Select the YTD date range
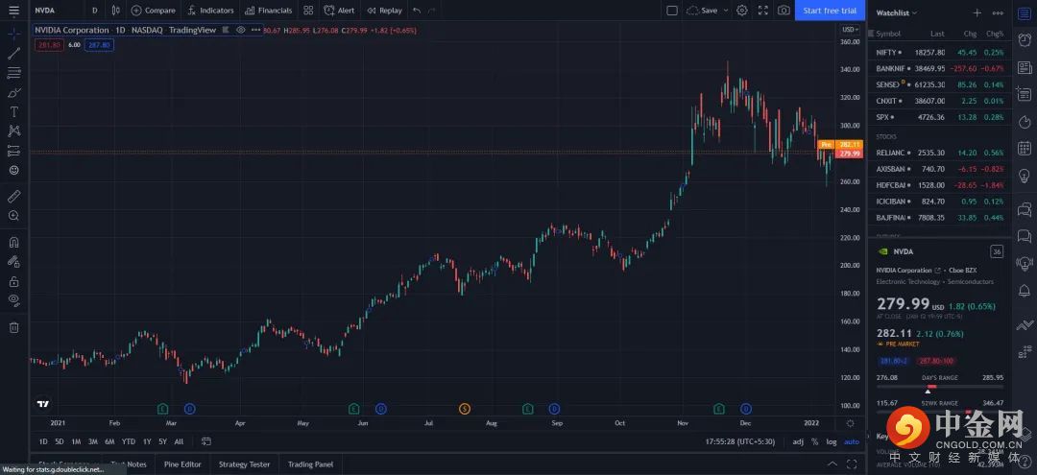The image size is (1037, 475). [x=129, y=441]
